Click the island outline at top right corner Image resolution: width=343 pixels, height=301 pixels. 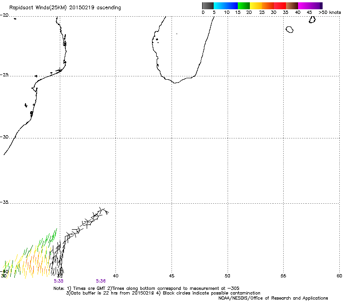pyautogui.click(x=312, y=19)
